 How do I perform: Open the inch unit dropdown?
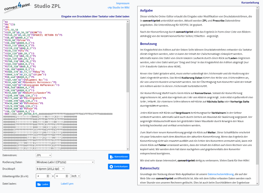[75, 176]
